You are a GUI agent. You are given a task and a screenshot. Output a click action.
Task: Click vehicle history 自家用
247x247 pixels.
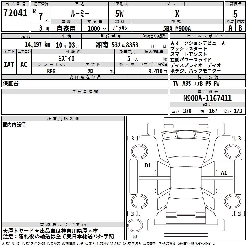(x=66, y=28)
